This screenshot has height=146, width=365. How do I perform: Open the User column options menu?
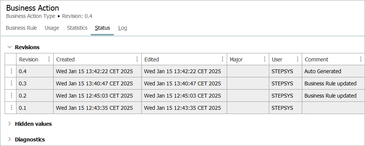(x=298, y=59)
